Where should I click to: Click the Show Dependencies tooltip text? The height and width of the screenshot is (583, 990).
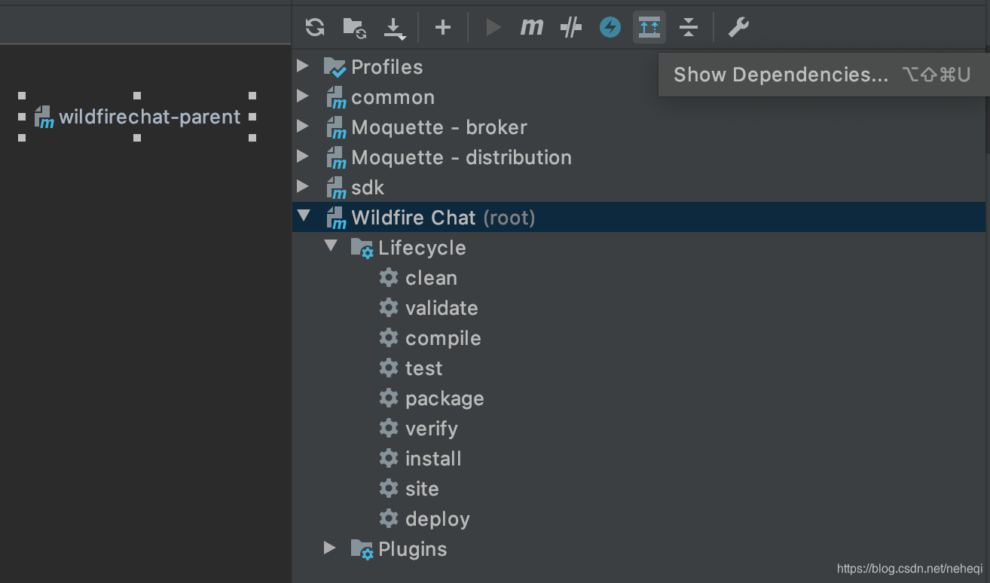coord(781,75)
